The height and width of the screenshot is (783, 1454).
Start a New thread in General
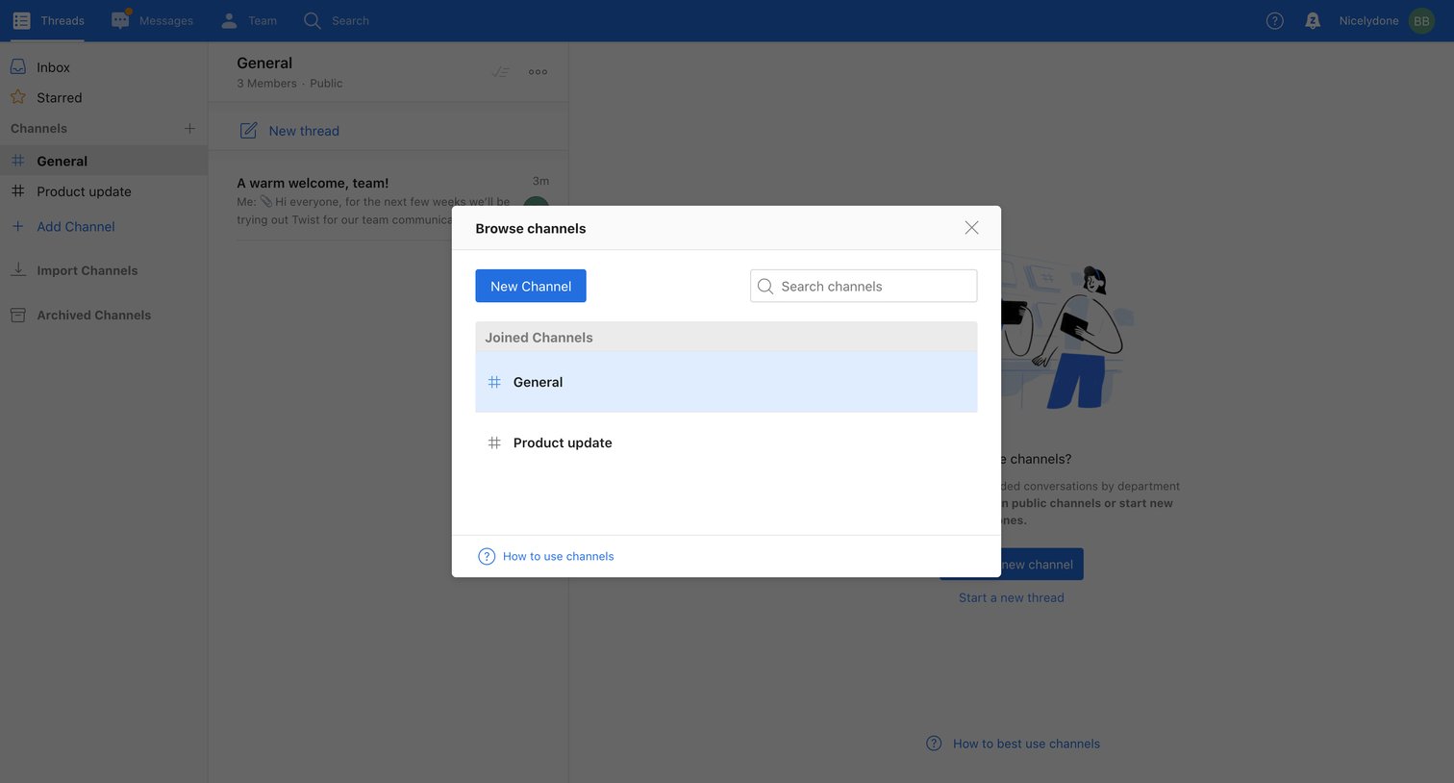click(x=304, y=131)
